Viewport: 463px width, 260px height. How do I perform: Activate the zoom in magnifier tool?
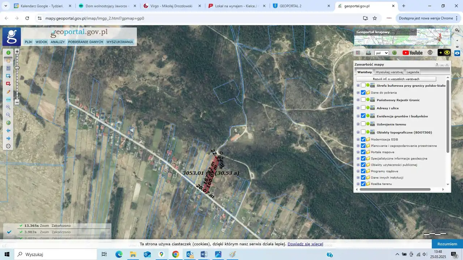pos(8,107)
